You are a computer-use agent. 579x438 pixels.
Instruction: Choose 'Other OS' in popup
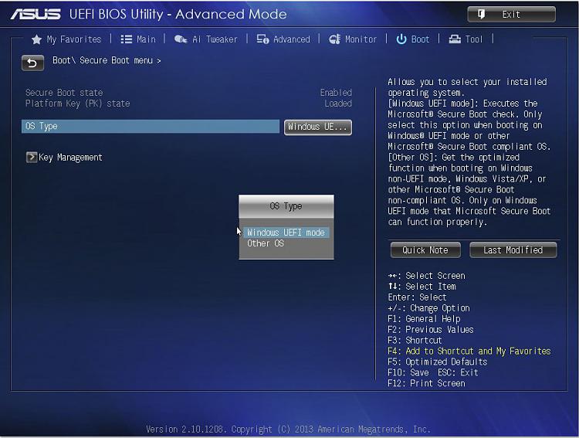pos(266,243)
